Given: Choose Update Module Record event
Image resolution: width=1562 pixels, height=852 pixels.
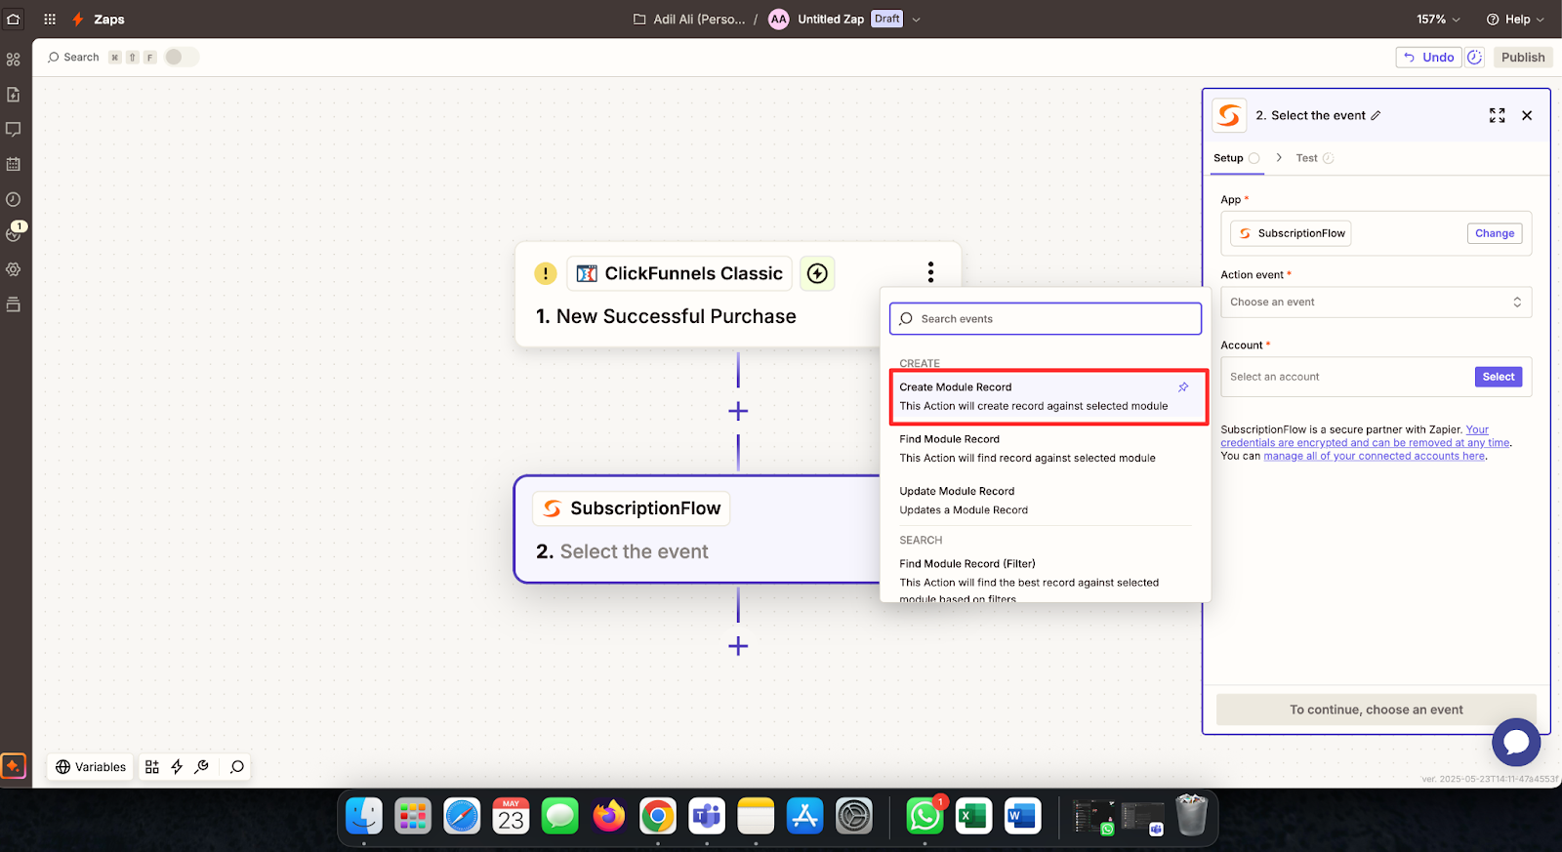Looking at the screenshot, I should point(1048,501).
